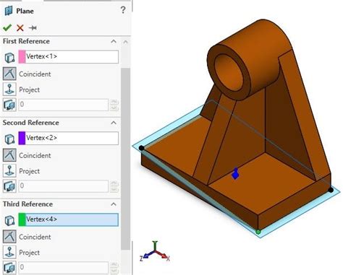Click the Third Reference selection icon
This screenshot has height=275, width=343.
click(x=9, y=220)
